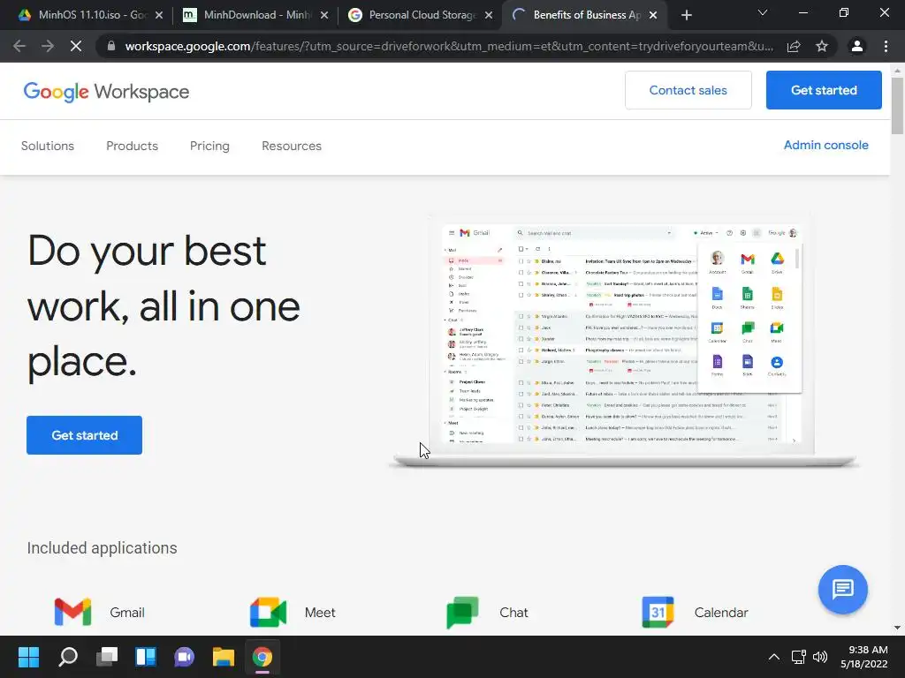Open the Solutions menu
This screenshot has width=905, height=678.
click(x=48, y=146)
